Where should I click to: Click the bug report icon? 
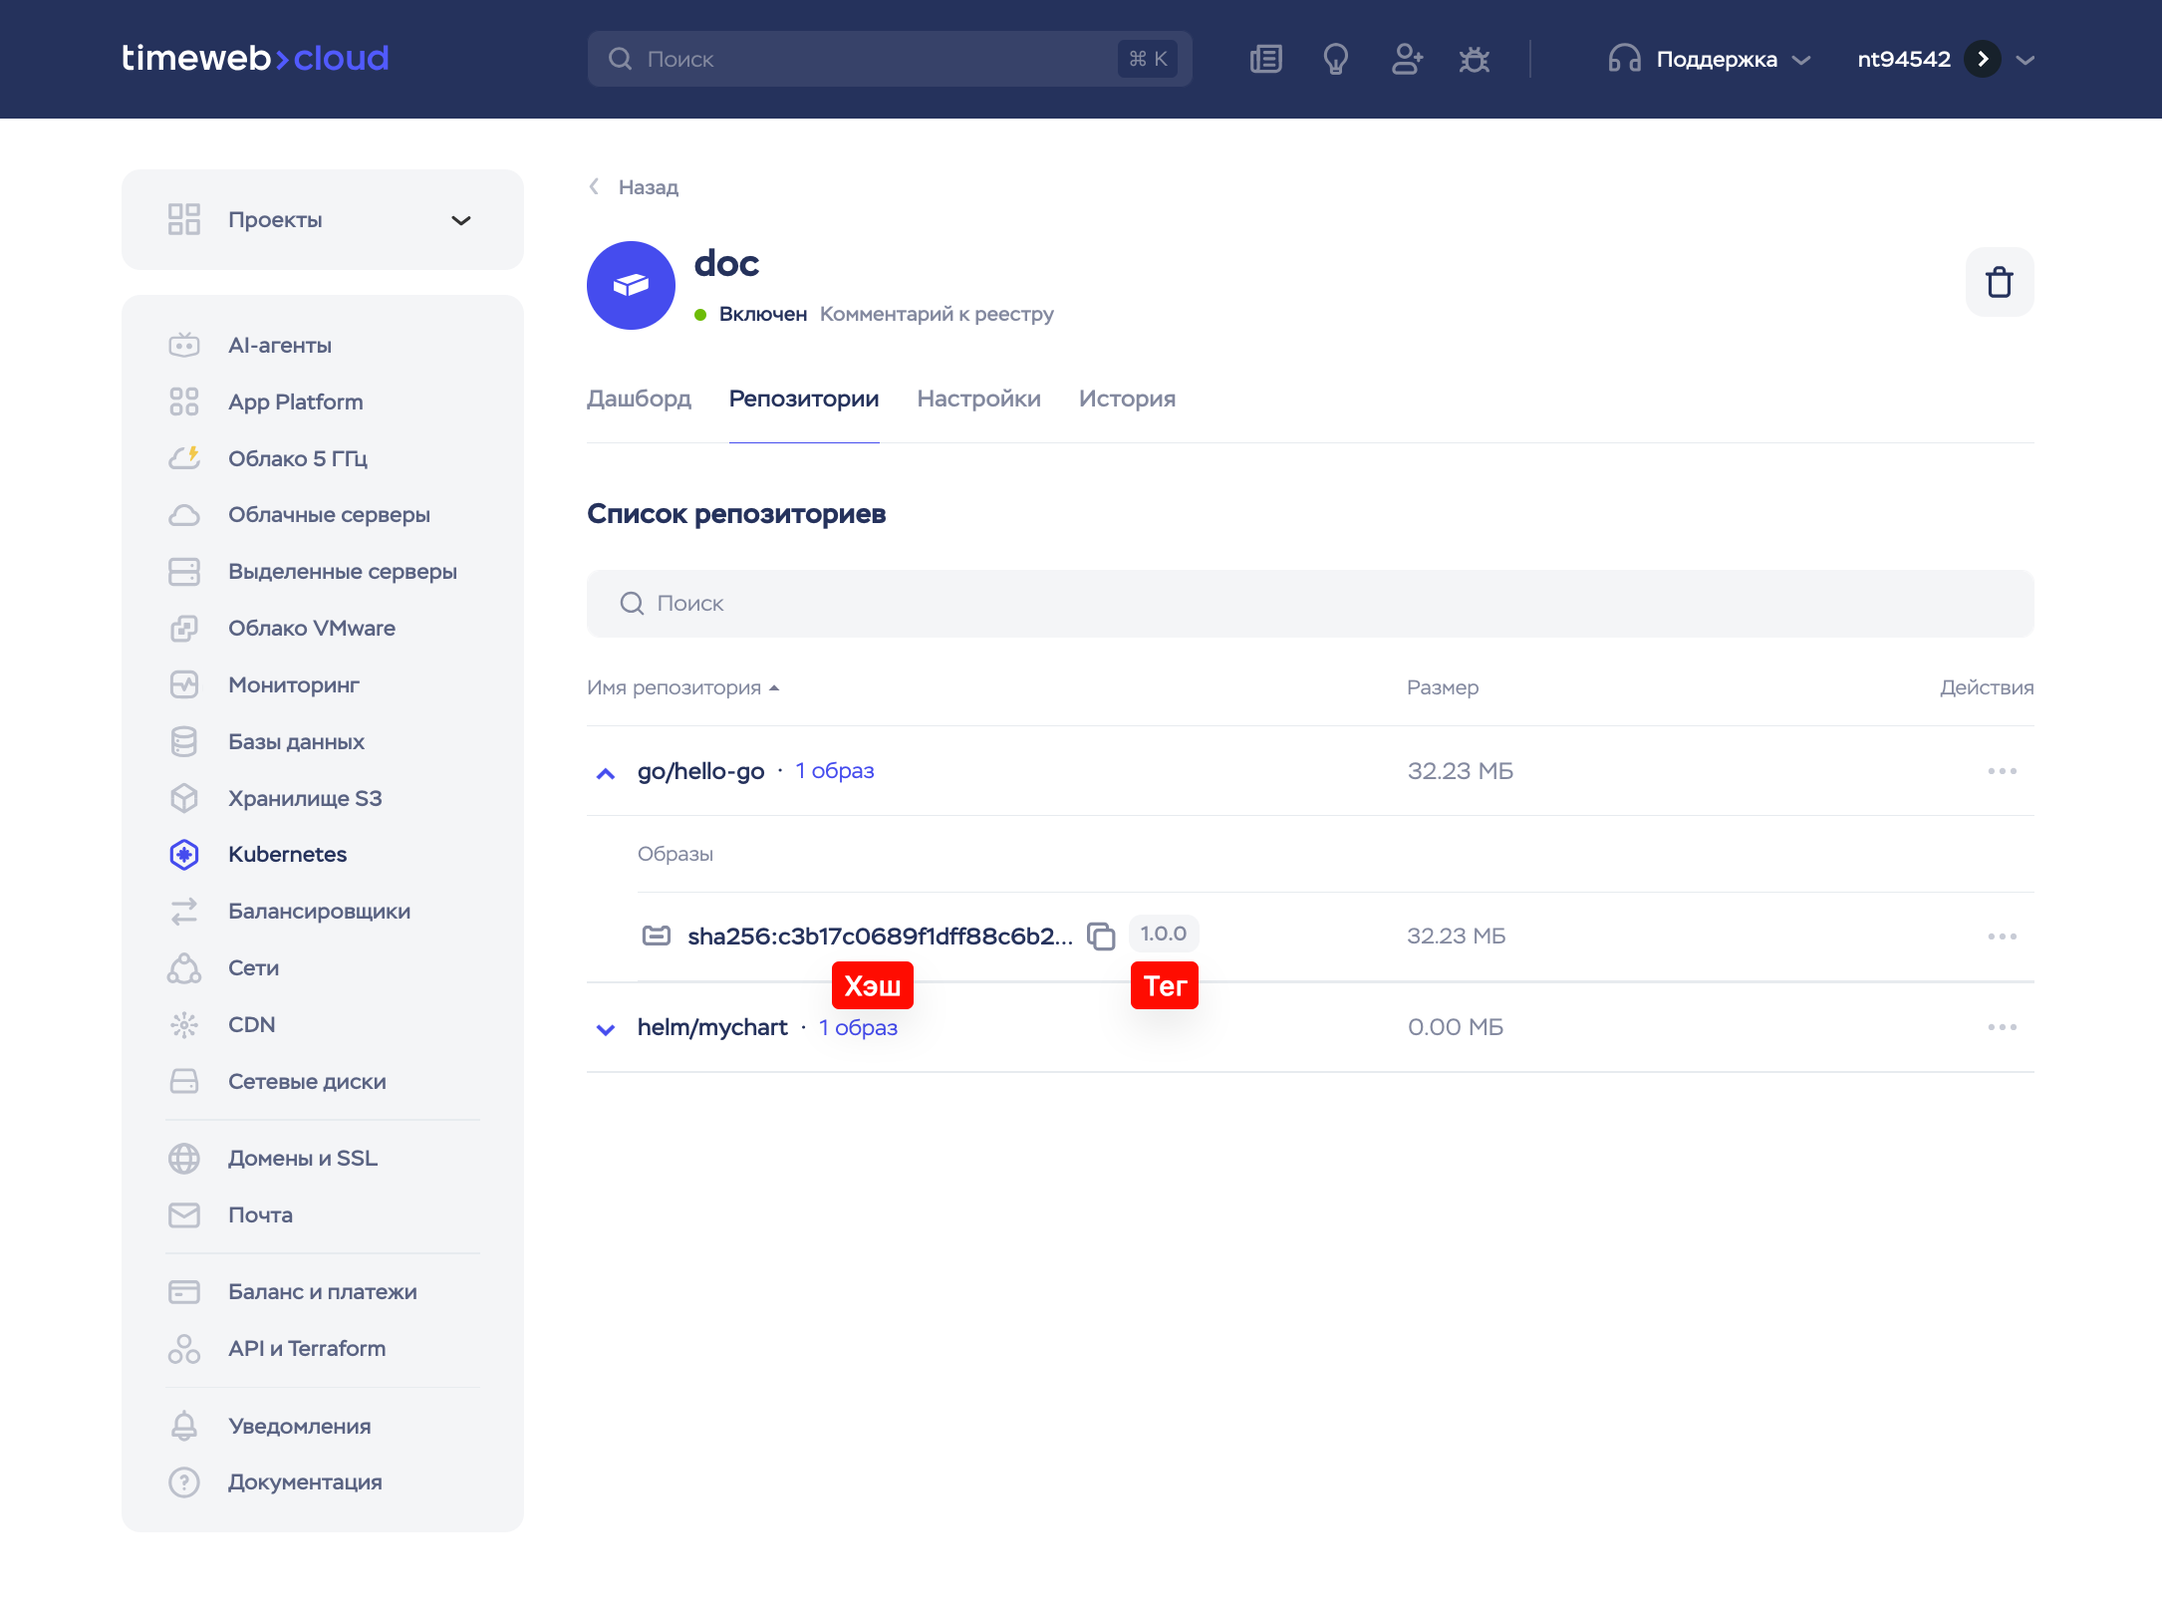[1475, 60]
